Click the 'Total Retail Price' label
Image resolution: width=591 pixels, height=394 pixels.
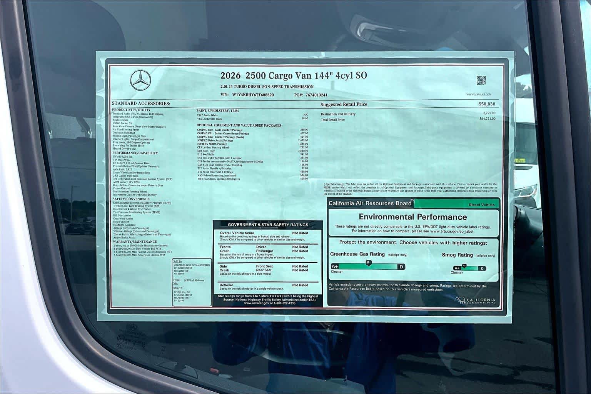(333, 120)
